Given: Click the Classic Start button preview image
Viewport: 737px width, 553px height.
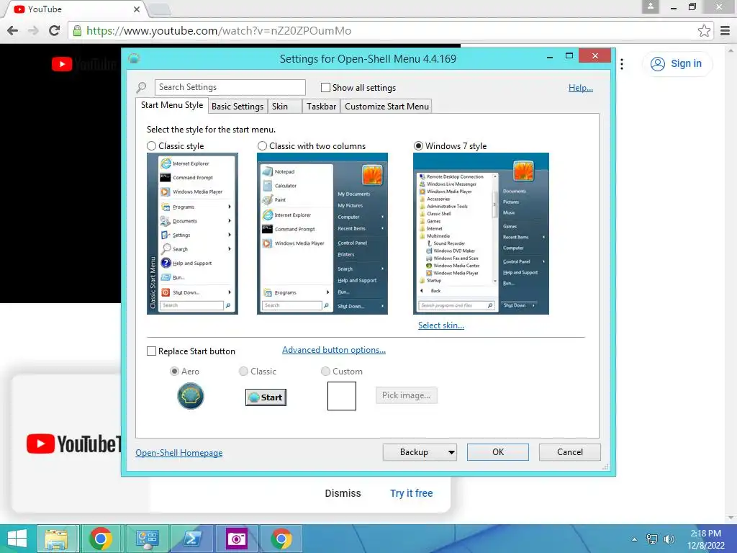Looking at the screenshot, I should pyautogui.click(x=266, y=397).
